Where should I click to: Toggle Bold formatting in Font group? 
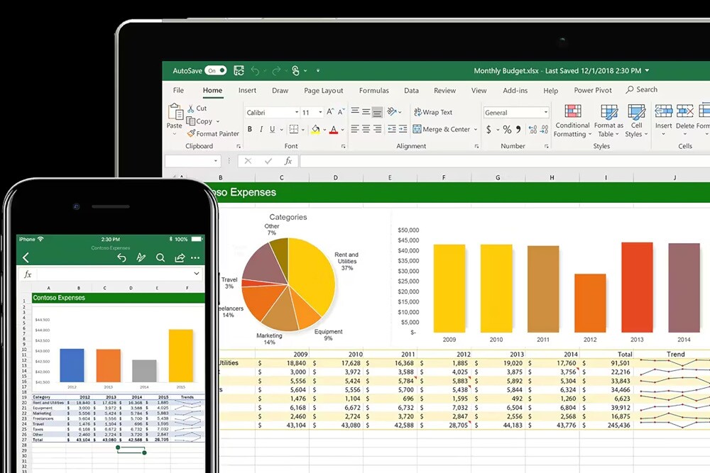pos(249,130)
